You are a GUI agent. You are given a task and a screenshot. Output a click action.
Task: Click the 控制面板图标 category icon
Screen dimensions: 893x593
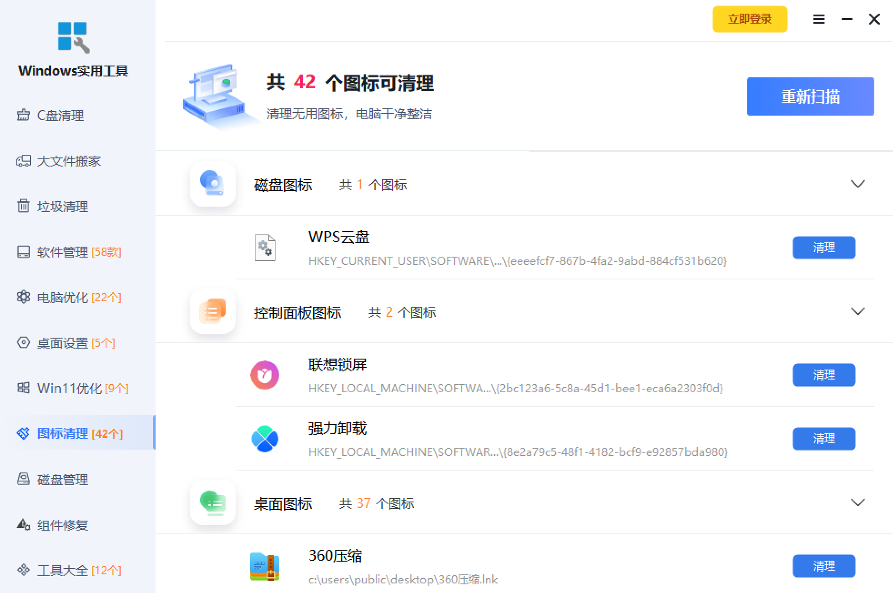tap(212, 311)
